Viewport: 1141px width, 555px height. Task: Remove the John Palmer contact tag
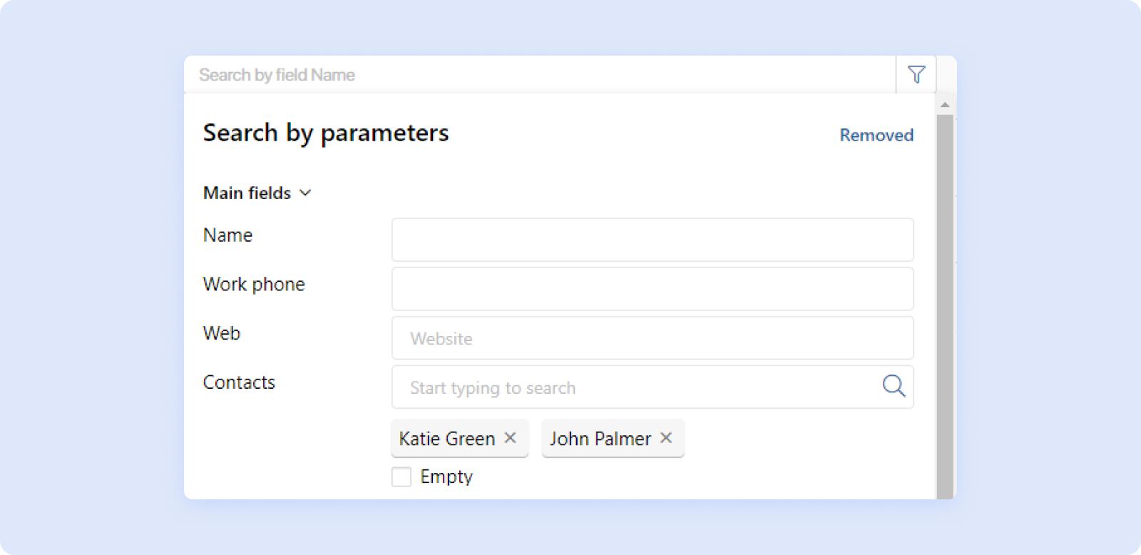coord(666,438)
